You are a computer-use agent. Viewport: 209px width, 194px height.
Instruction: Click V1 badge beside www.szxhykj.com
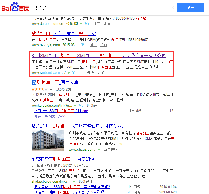(x=84, y=45)
